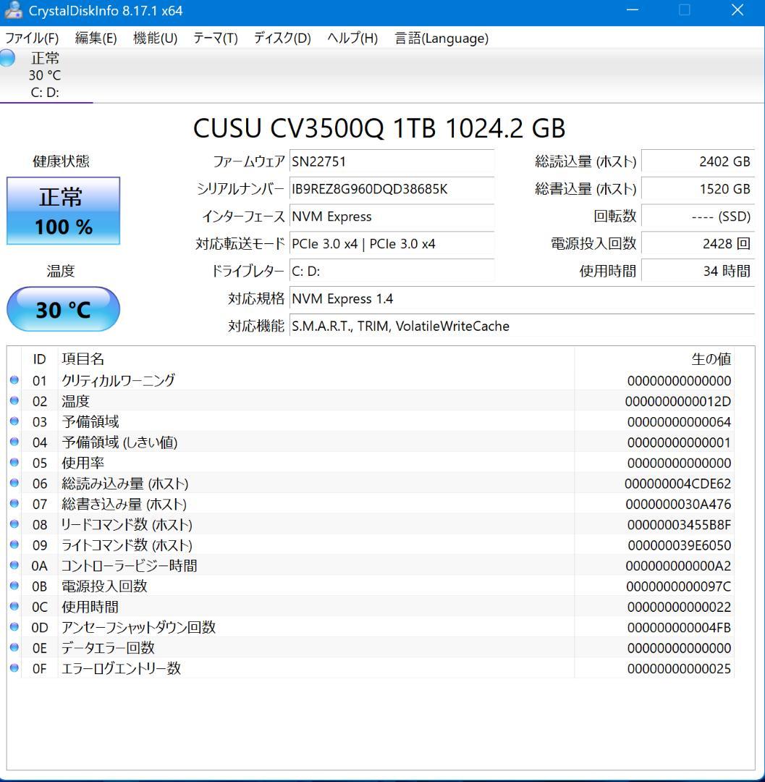Open the 機能(U) menu
Image resolution: width=765 pixels, height=782 pixels.
pos(153,38)
